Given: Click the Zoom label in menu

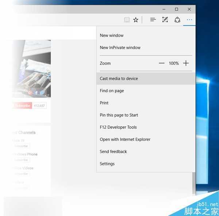Looking at the screenshot, I should (105, 63).
